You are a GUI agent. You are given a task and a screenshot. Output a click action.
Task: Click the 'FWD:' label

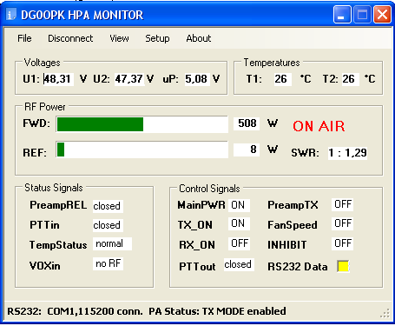pyautogui.click(x=36, y=123)
